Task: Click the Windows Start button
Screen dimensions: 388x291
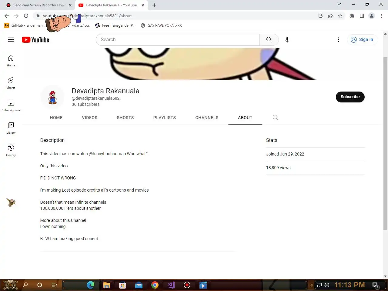Action: point(10,285)
